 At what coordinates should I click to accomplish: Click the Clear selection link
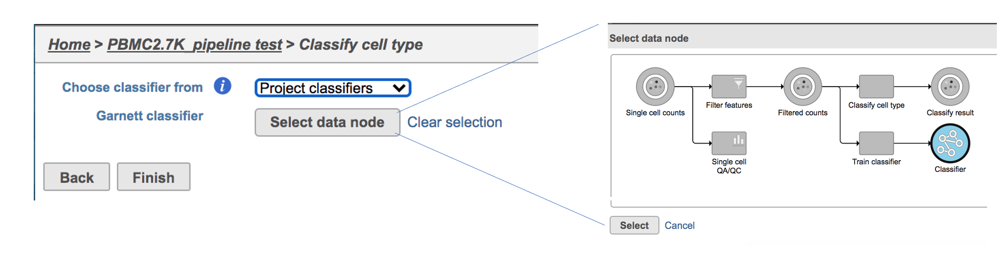[x=454, y=122]
